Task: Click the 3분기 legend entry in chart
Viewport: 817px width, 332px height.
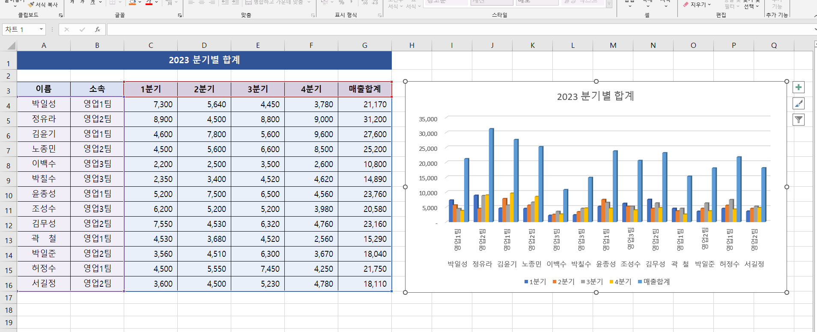Action: click(592, 282)
